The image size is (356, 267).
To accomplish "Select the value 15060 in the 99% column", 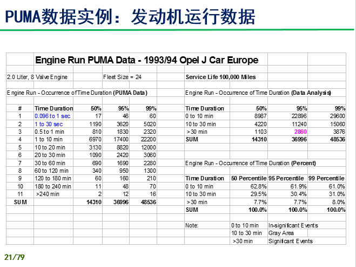I will 338,124.
